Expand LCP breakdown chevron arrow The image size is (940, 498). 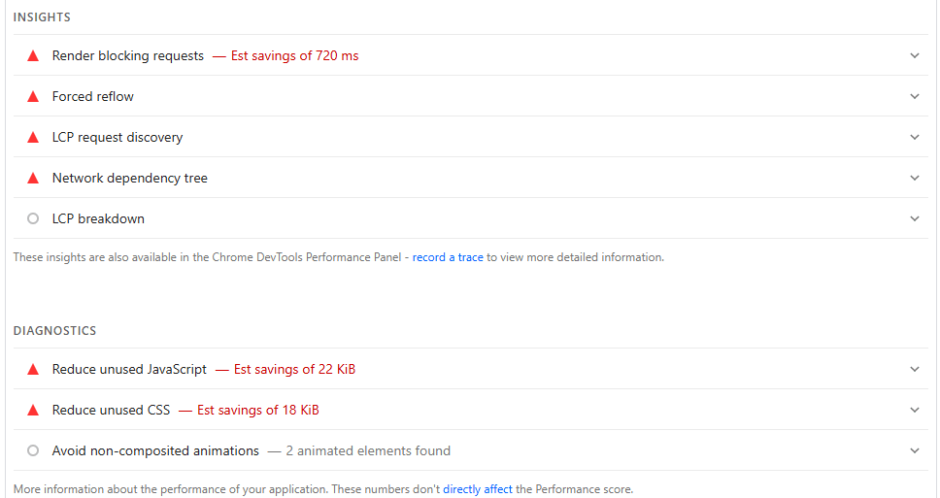coord(914,219)
